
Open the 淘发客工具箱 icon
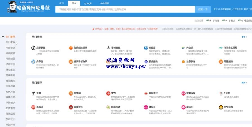click(221, 48)
